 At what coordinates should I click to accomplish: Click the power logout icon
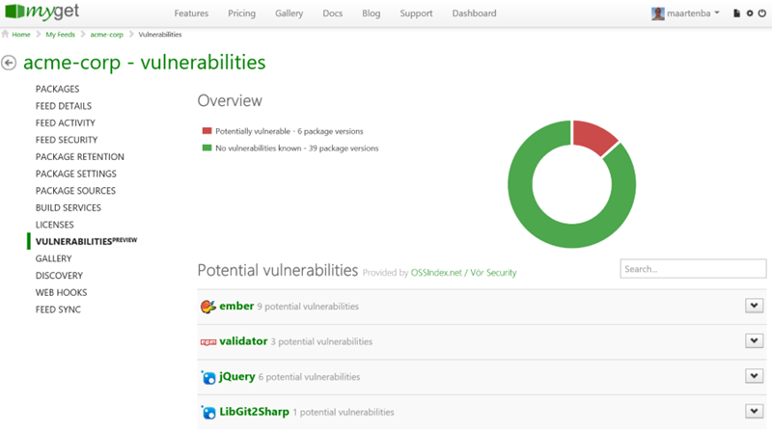tap(761, 13)
